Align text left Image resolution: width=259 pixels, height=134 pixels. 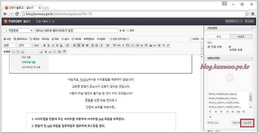(x=74, y=46)
